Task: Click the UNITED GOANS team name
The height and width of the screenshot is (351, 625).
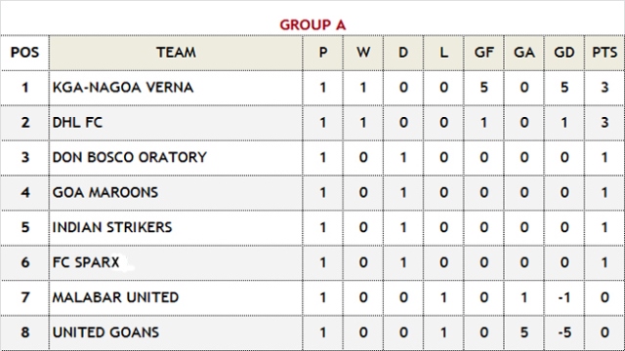Action: coord(105,332)
